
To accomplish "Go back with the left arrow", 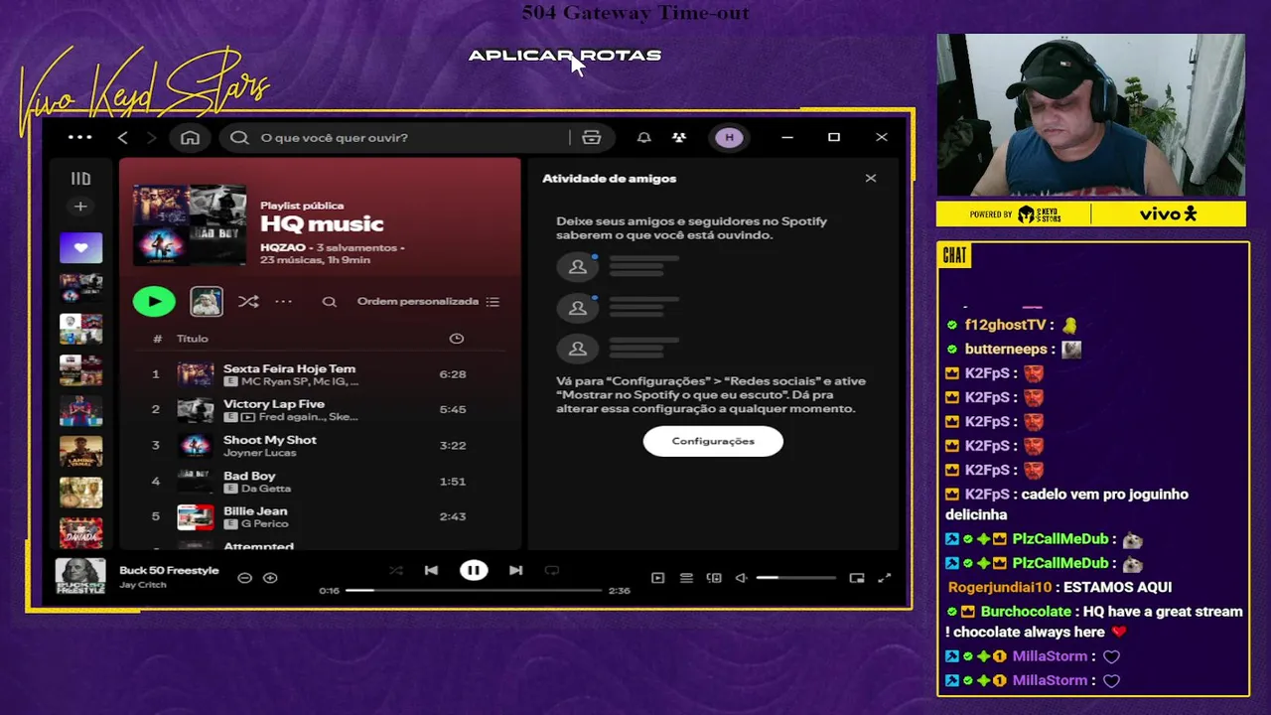I will 123,137.
